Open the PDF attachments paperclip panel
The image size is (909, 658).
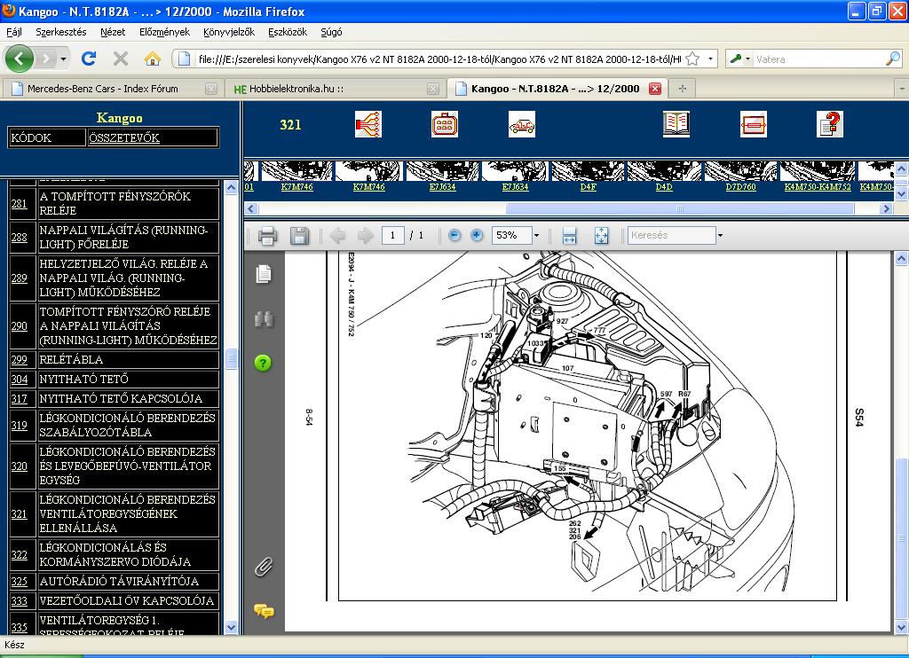264,567
